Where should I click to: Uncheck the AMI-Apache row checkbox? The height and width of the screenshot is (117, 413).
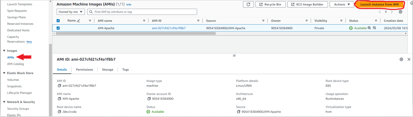point(58,28)
